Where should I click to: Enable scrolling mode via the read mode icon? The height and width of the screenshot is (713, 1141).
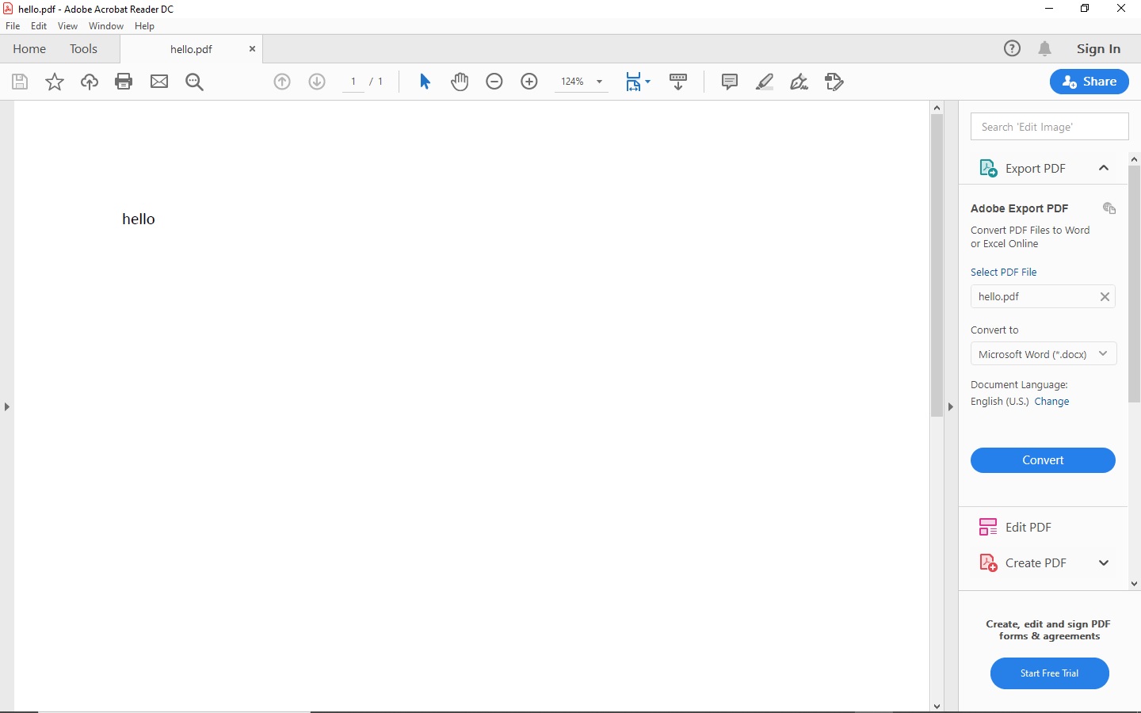click(678, 82)
